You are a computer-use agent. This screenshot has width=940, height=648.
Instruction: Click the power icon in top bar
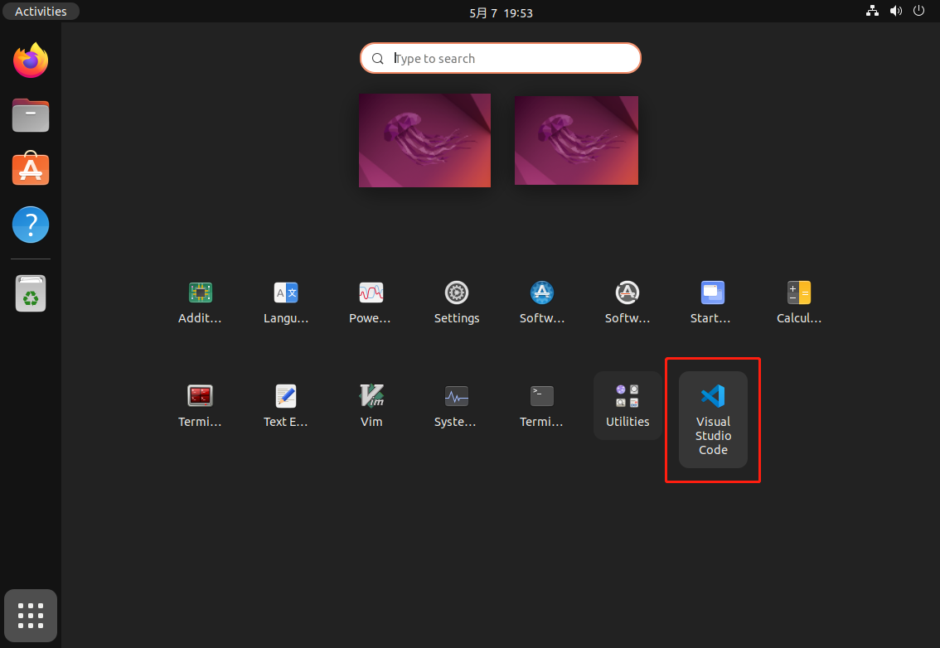point(918,11)
